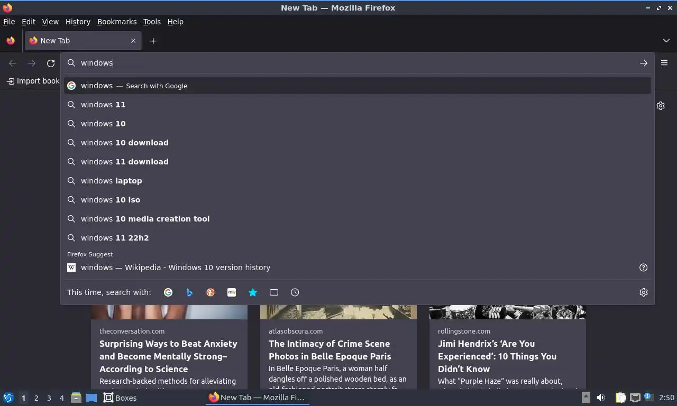
Task: Click the notification info tray icon
Action: (648, 397)
